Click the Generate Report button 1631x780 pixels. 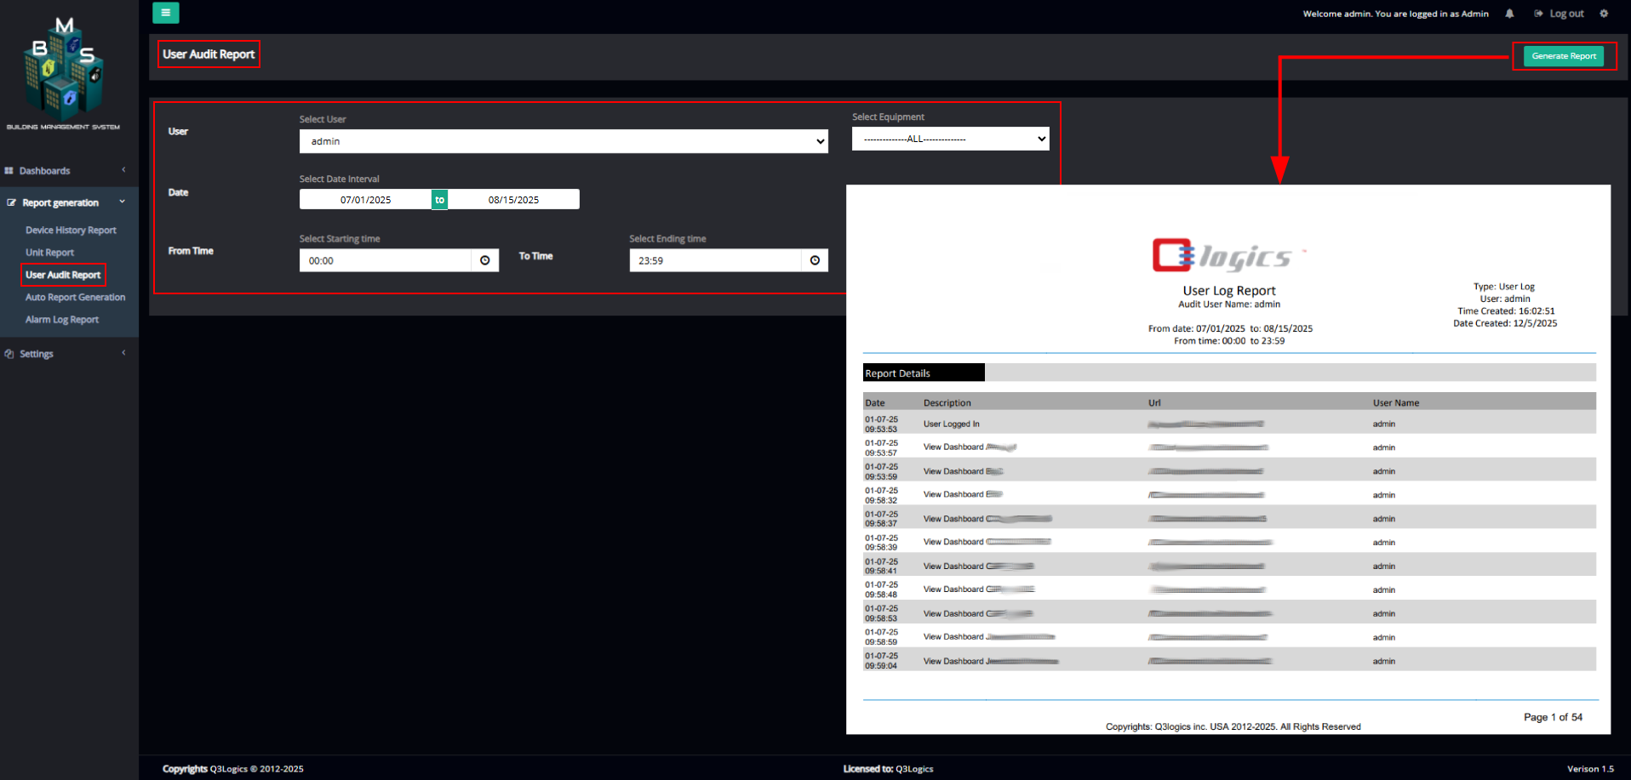[x=1564, y=55]
